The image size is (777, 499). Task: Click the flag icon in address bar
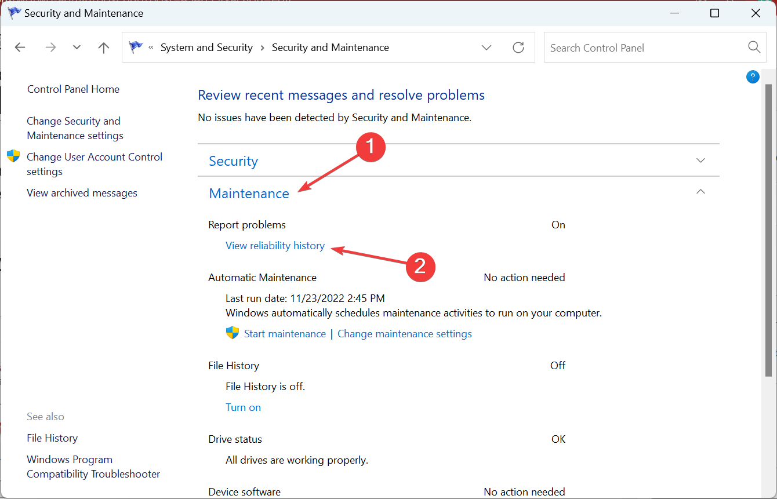(x=136, y=48)
